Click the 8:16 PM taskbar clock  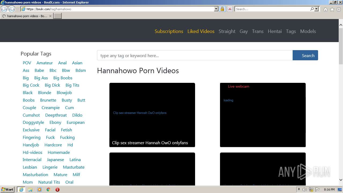click(x=329, y=190)
